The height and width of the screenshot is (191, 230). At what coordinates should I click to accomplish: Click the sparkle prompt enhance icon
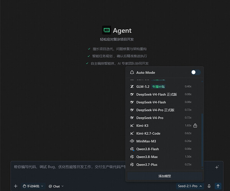pyautogui.click(x=217, y=167)
